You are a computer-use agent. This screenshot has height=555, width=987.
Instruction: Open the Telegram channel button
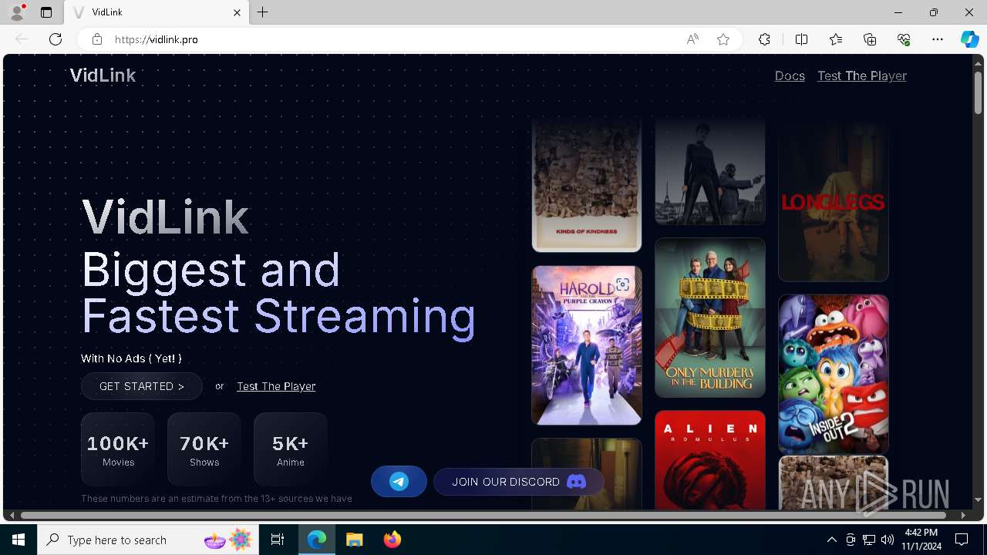point(399,482)
